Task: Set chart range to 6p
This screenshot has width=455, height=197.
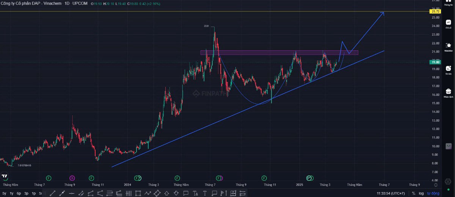Action: click(x=19, y=193)
